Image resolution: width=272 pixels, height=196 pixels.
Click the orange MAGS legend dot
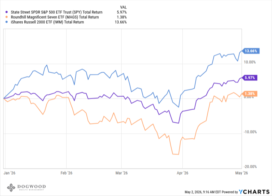[7, 17]
